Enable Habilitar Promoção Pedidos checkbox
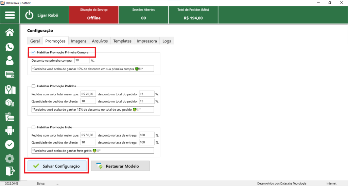 click(x=33, y=86)
